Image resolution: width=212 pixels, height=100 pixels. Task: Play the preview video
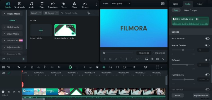click(x=116, y=59)
